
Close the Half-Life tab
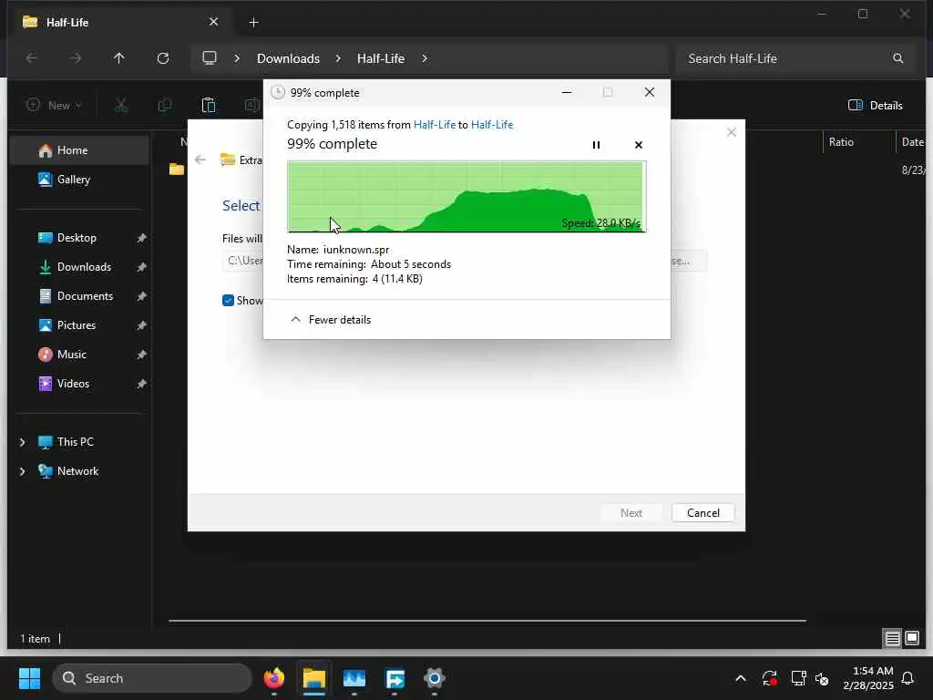[x=213, y=22]
